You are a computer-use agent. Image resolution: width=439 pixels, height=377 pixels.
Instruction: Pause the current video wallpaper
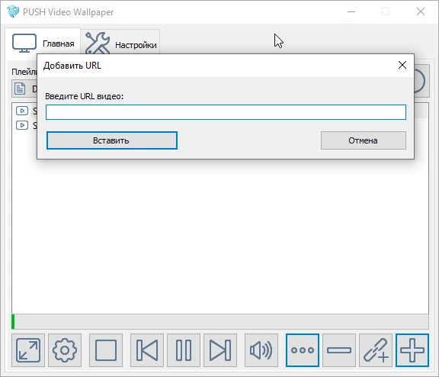[184, 350]
